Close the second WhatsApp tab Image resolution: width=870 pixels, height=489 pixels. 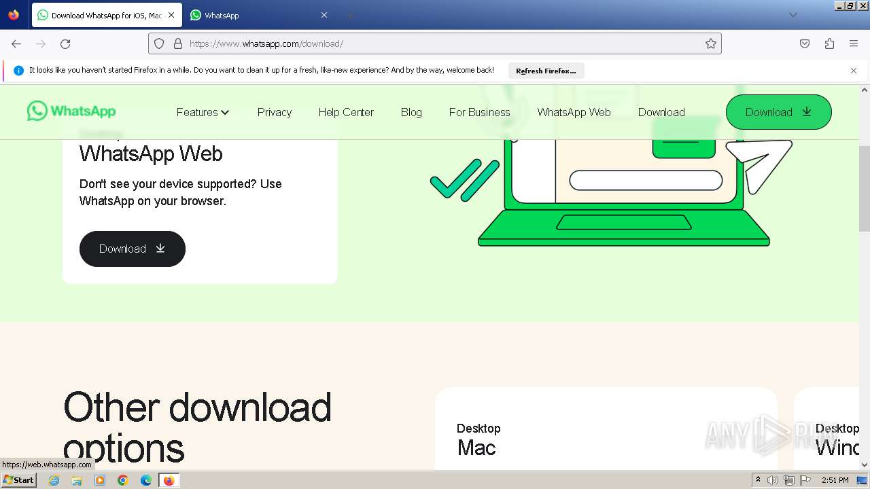(x=324, y=15)
